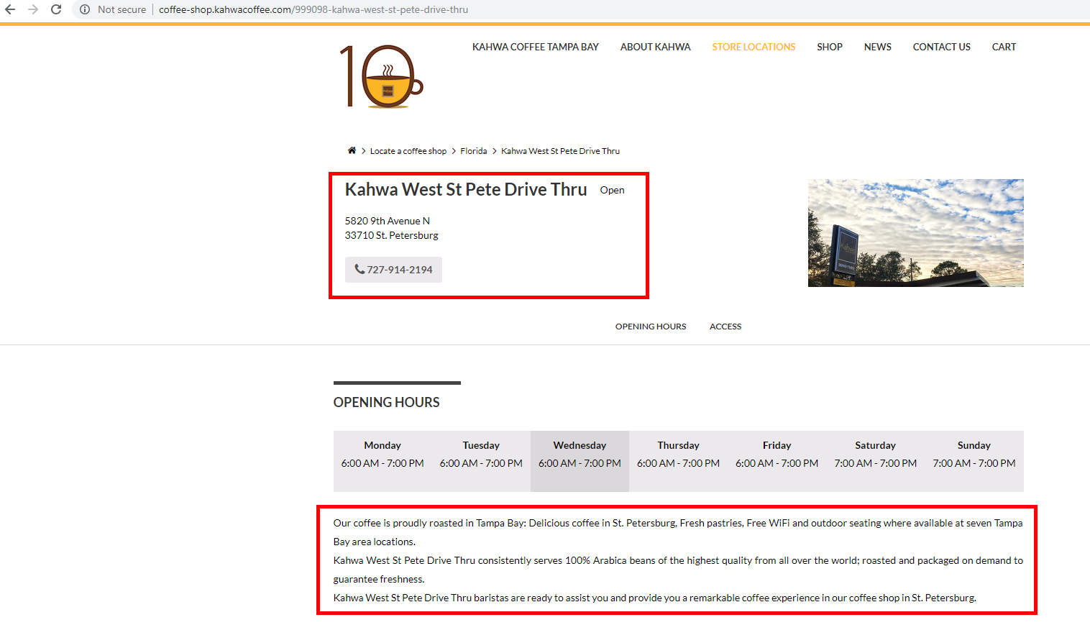Image resolution: width=1090 pixels, height=625 pixels.
Task: Open the About Kahwa menu item
Action: [x=655, y=47]
